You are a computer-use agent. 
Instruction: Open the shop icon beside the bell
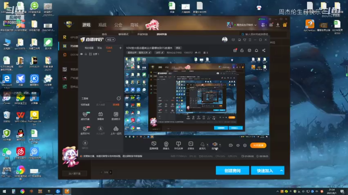pos(249,50)
